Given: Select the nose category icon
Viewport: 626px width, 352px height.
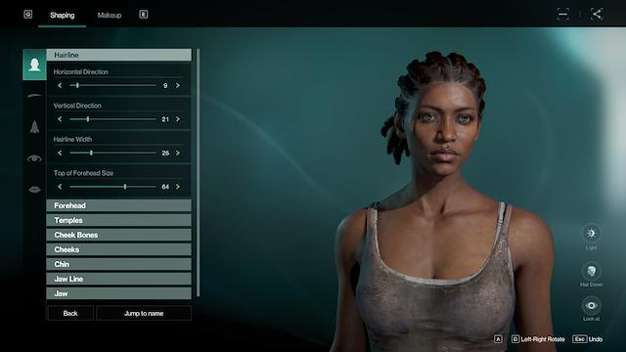Looking at the screenshot, I should click(x=34, y=127).
